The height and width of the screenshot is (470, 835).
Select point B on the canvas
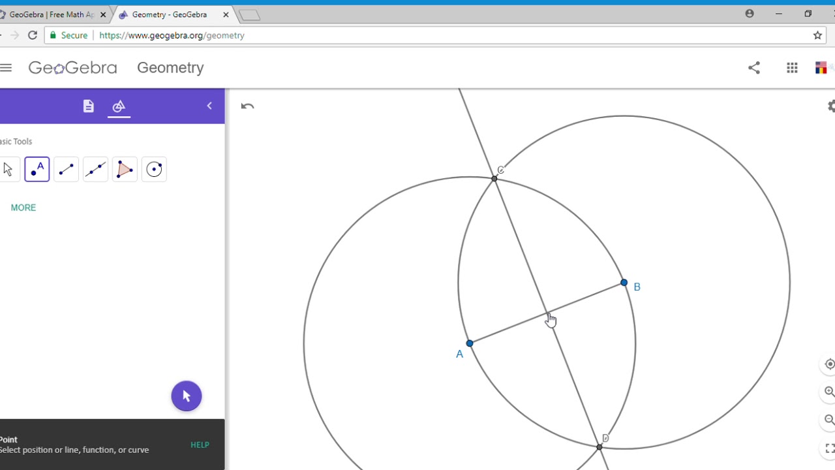(x=624, y=283)
